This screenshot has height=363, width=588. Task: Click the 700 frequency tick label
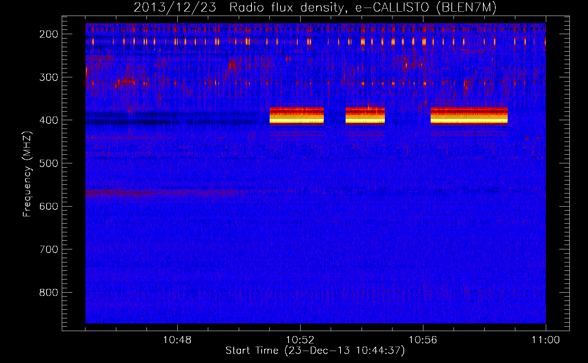pyautogui.click(x=49, y=249)
